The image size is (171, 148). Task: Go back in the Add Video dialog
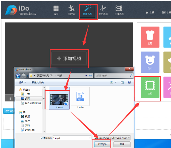tap(18, 76)
